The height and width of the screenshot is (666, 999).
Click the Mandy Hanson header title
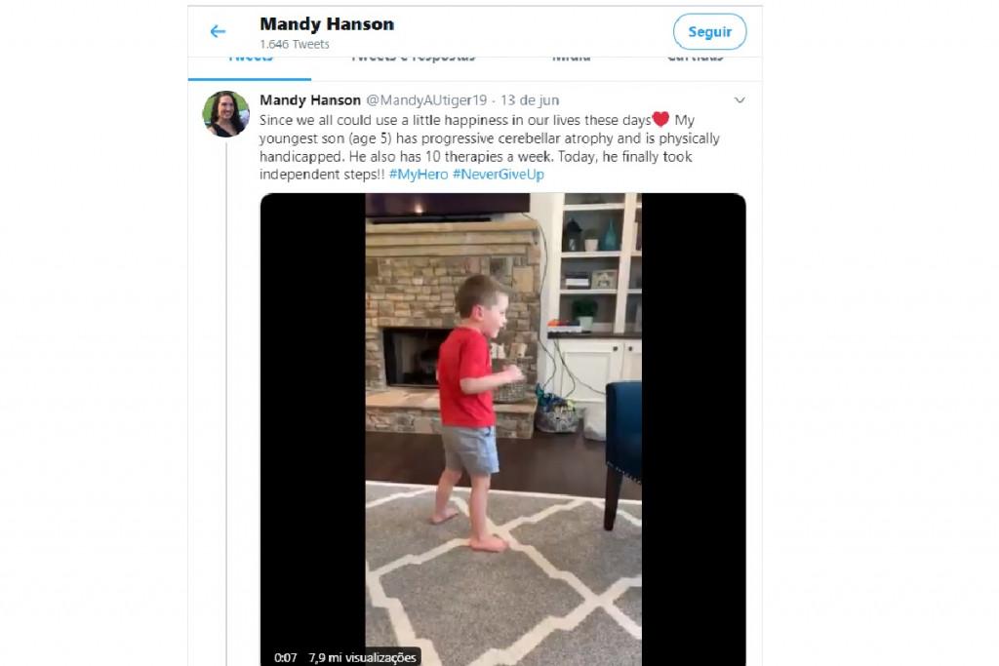click(327, 24)
